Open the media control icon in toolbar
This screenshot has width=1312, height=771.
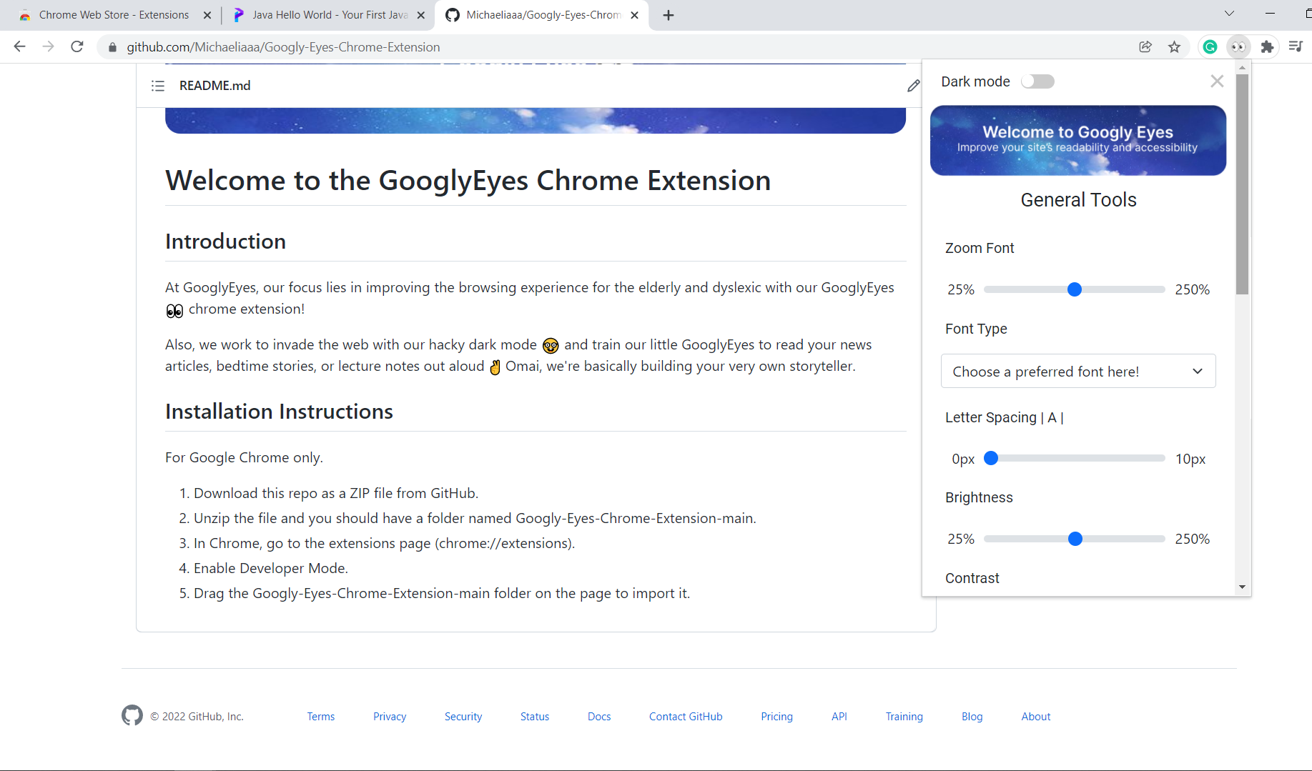pos(1296,46)
